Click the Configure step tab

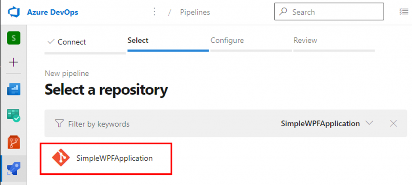[227, 40]
